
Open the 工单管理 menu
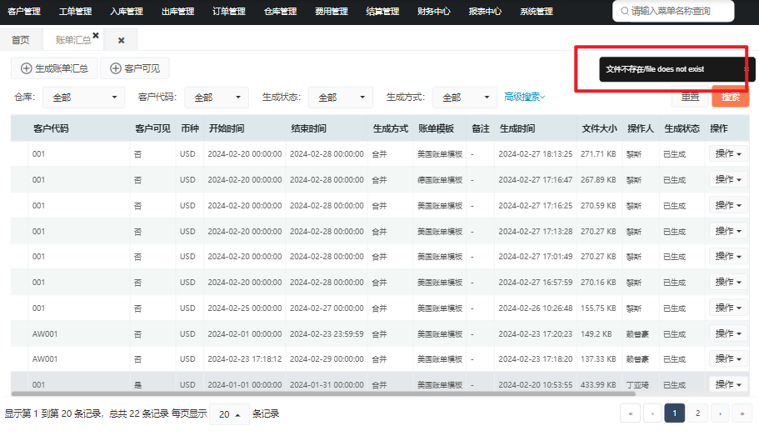pos(76,11)
